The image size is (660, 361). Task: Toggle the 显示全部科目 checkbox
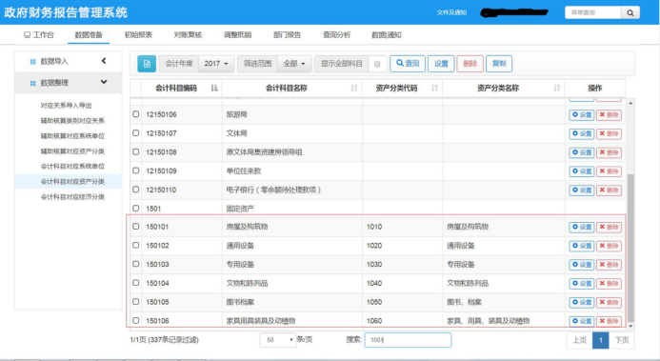tap(377, 64)
